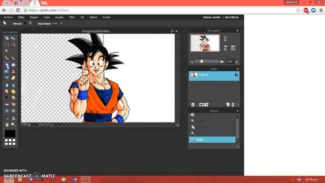Select the Capa 0 layer row
Image resolution: width=325 pixels, height=183 pixels.
coord(214,76)
